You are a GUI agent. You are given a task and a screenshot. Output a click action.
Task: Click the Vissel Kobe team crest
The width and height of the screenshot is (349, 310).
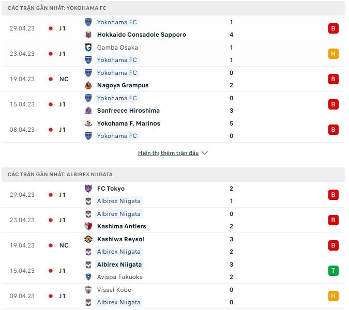[88, 290]
